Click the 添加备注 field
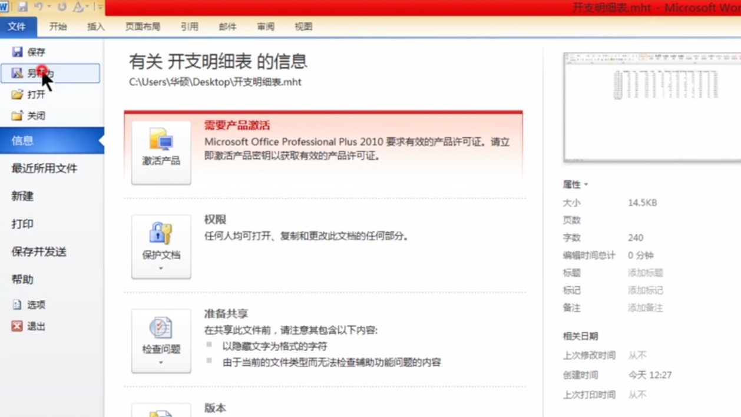The image size is (741, 417). pyautogui.click(x=646, y=308)
